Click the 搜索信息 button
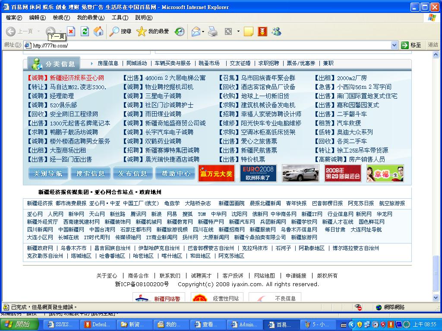Image resolution: width=442 pixels, height=331 pixels. (x=91, y=173)
